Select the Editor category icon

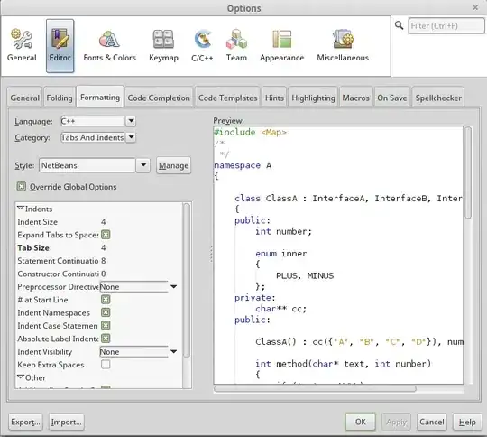click(60, 46)
